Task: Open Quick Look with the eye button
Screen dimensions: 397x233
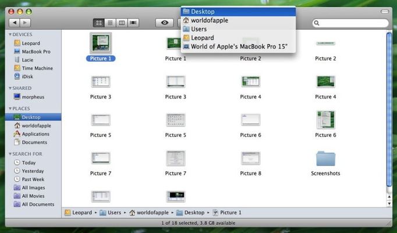Action: coord(165,23)
